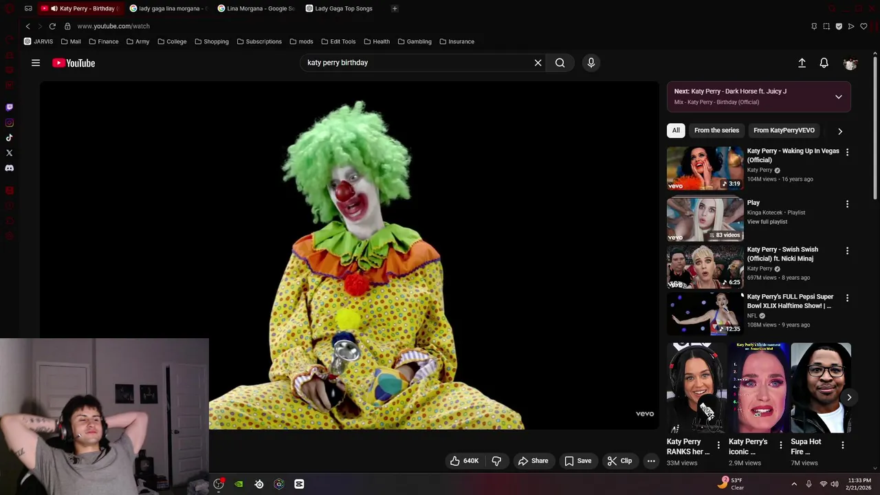880x495 pixels.
Task: Open the Finance bookmarks folder
Action: click(103, 41)
